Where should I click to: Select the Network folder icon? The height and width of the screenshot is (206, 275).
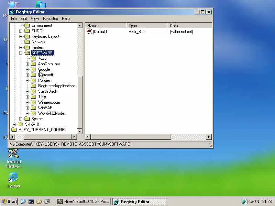tap(27, 42)
